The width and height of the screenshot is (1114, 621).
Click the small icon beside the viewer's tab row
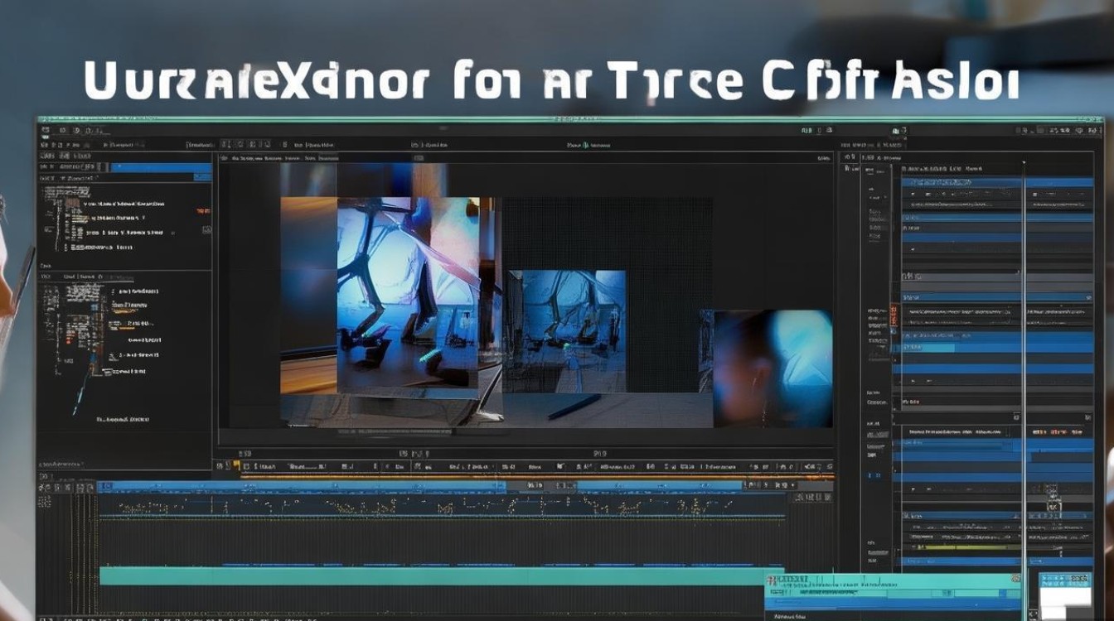(223, 156)
